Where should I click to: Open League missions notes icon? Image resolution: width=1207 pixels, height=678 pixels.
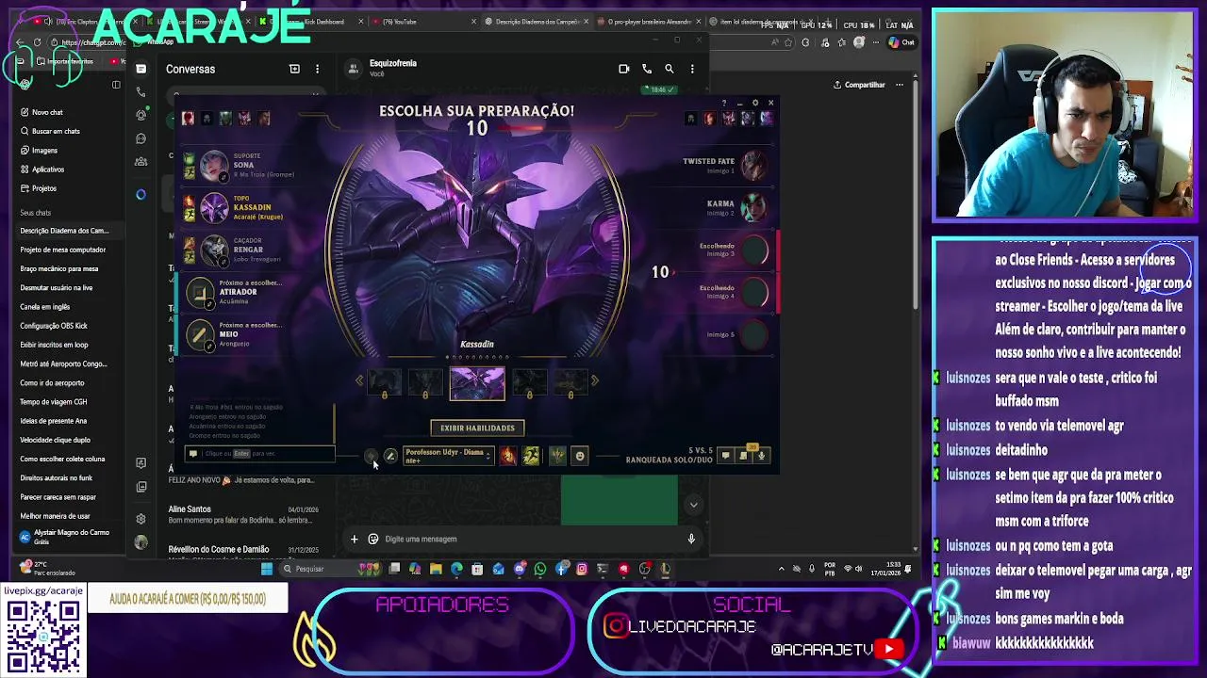click(743, 456)
